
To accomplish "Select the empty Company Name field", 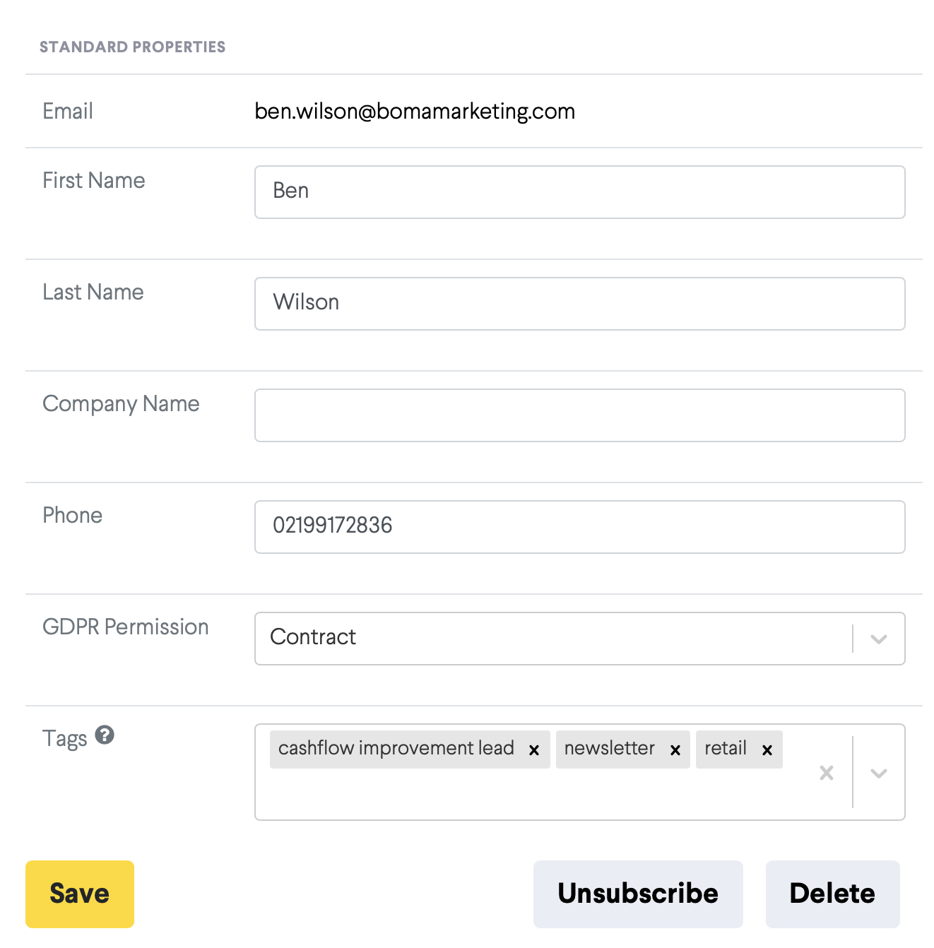I will coord(579,415).
